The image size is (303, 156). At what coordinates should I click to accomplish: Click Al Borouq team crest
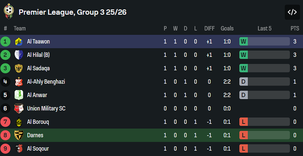click(18, 122)
